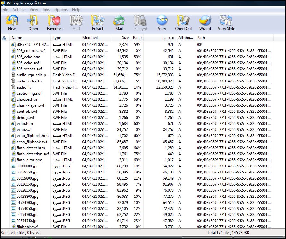This screenshot has width=286, height=239.
Task: Sort by the Modified column header
Action: click(96, 38)
